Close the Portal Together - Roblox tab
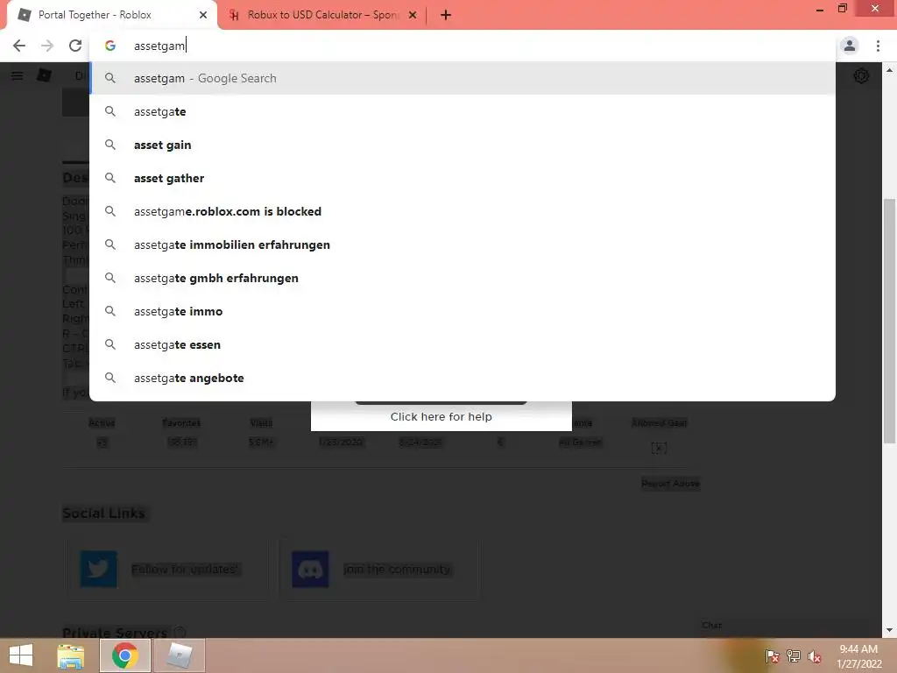 203,15
